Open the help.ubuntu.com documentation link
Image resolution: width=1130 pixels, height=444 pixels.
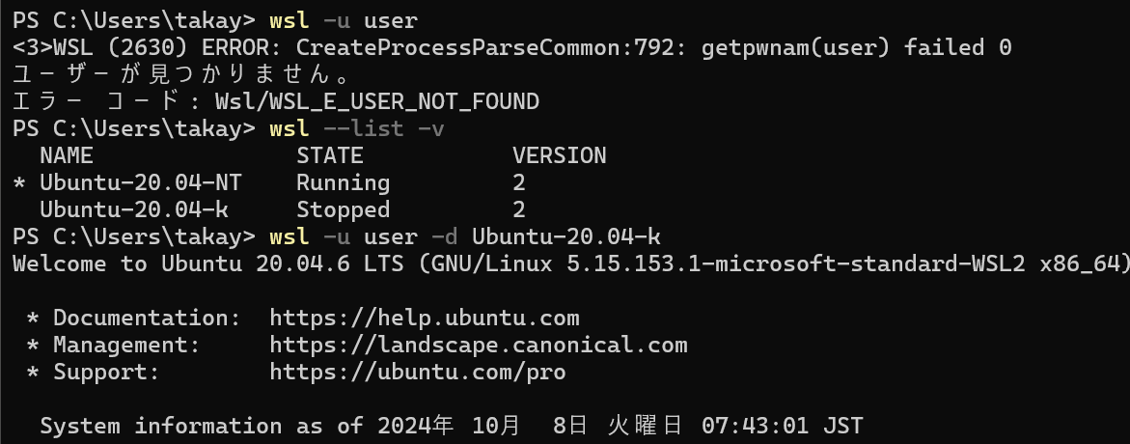[425, 318]
